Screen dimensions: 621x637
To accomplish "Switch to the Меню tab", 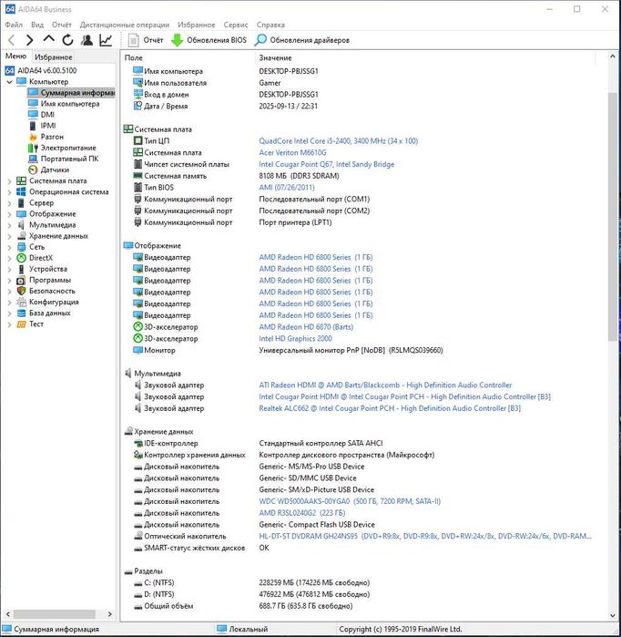I will pyautogui.click(x=15, y=57).
